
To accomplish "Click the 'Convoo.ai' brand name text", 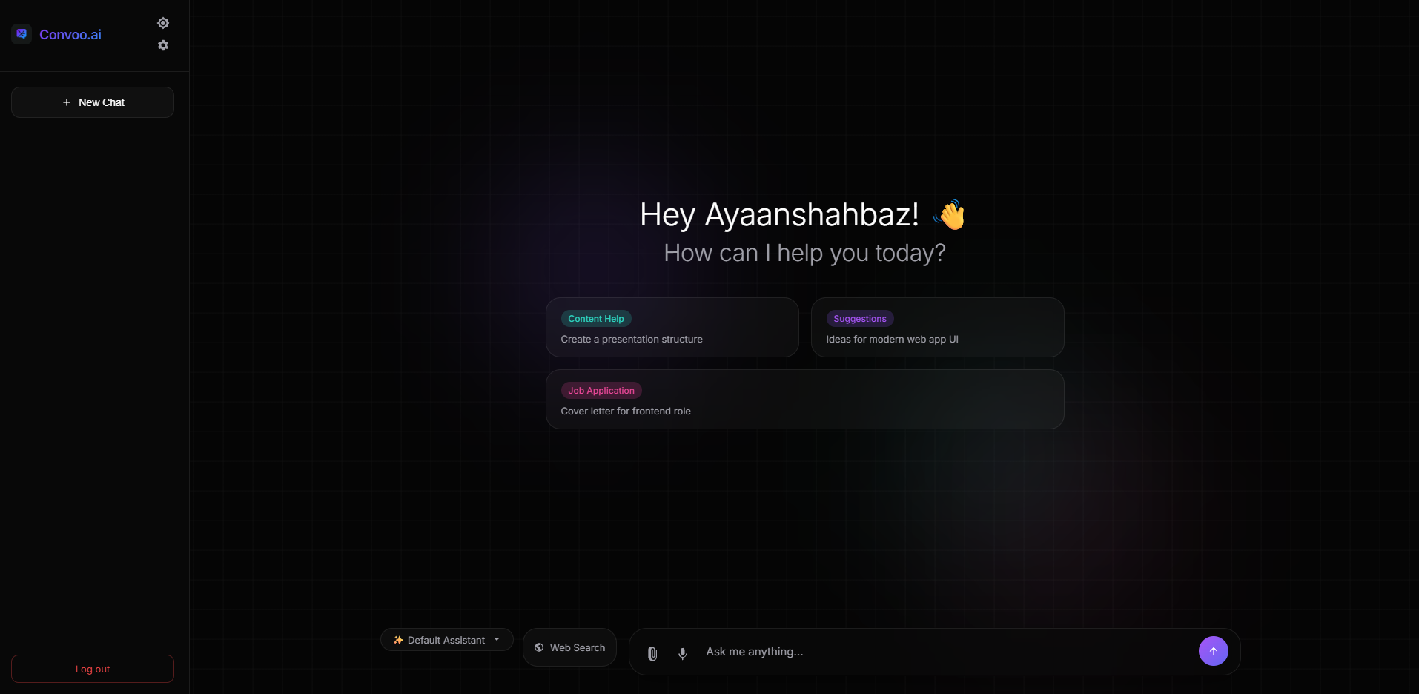I will (x=70, y=35).
